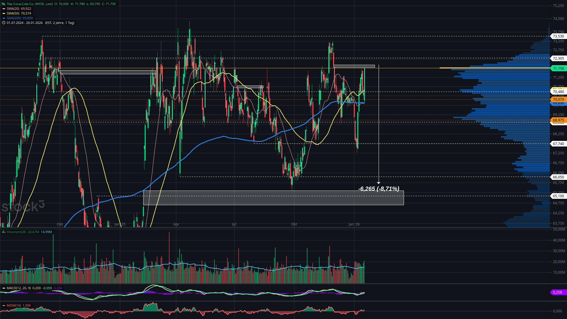The height and width of the screenshot is (319, 567).
Task: Click the candlestick chart-type icon beside Coca-Cola
Action: pos(4,4)
